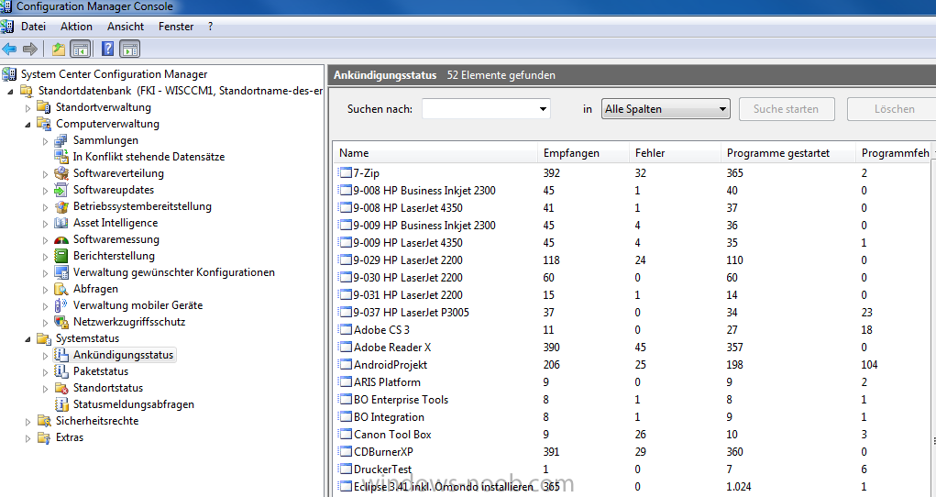Click the Up one level folder icon
Image resolution: width=936 pixels, height=497 pixels.
coord(59,49)
